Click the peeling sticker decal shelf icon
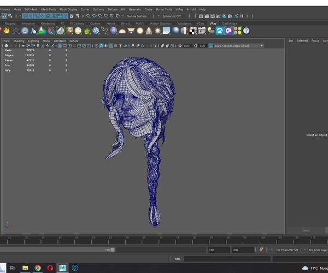The height and width of the screenshot is (273, 328). tap(60, 31)
